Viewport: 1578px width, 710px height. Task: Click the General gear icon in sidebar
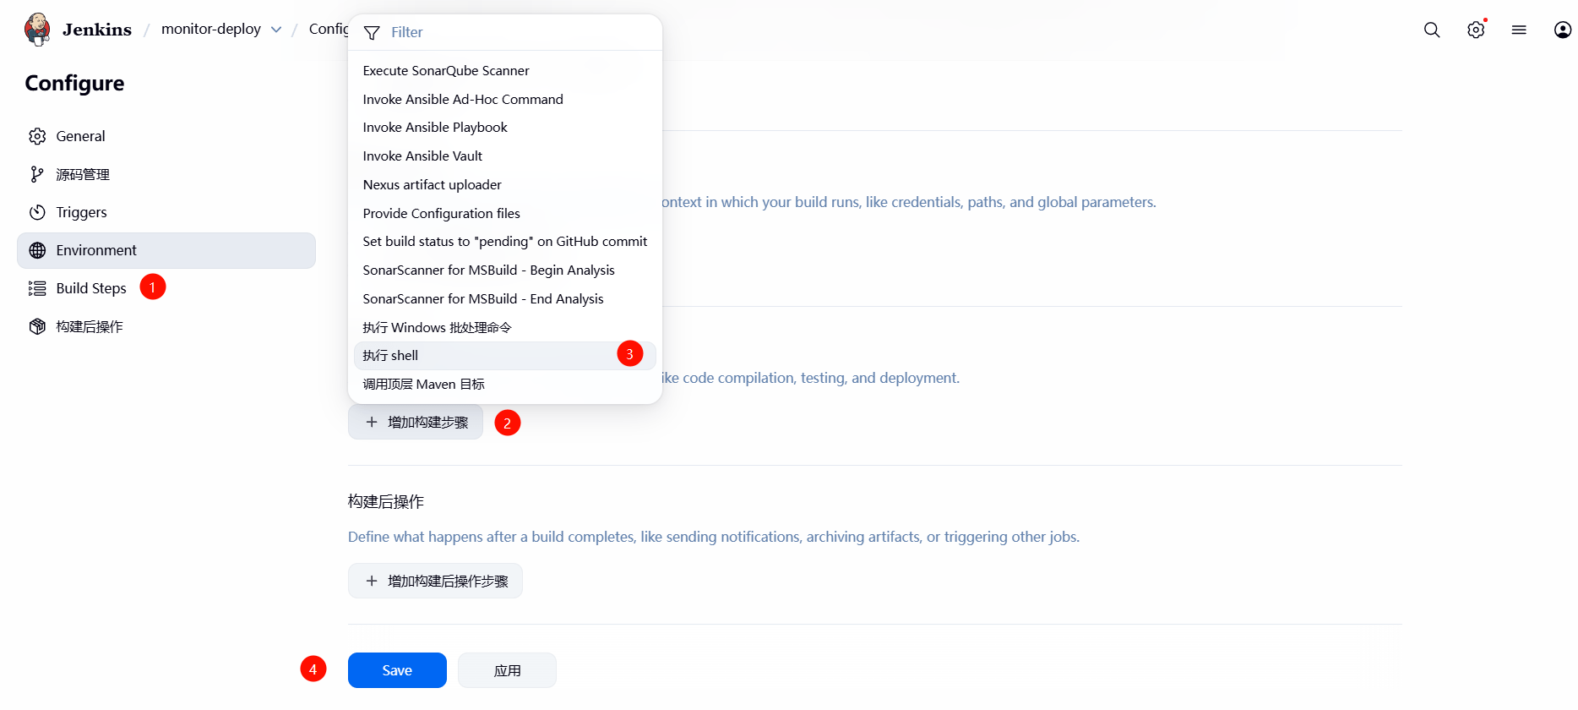(37, 136)
